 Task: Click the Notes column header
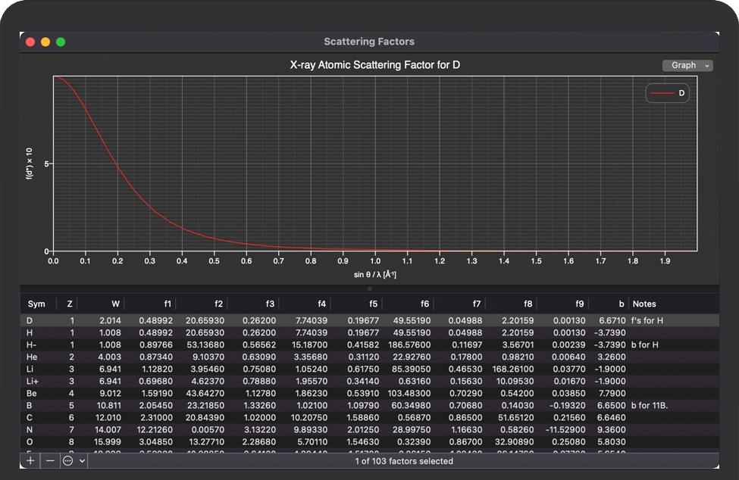(x=644, y=304)
